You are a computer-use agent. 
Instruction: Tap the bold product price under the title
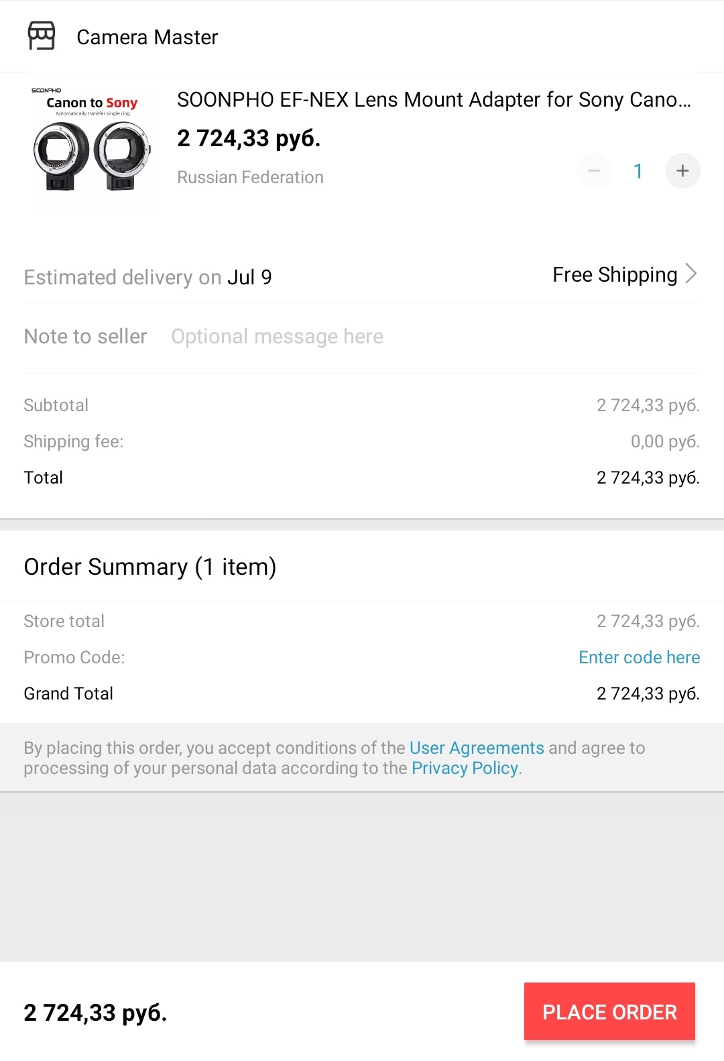(x=249, y=139)
